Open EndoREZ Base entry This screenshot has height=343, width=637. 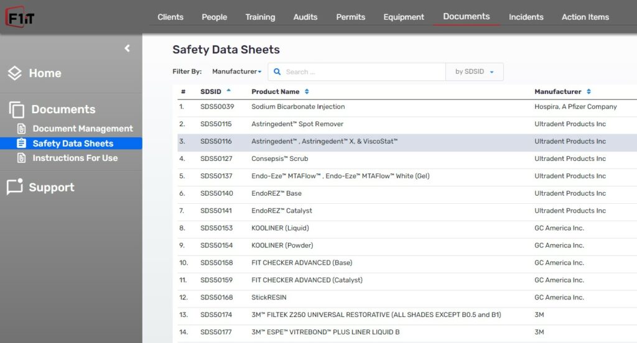[x=277, y=194]
